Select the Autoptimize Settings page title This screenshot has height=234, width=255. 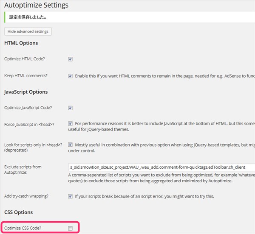[x=36, y=5]
